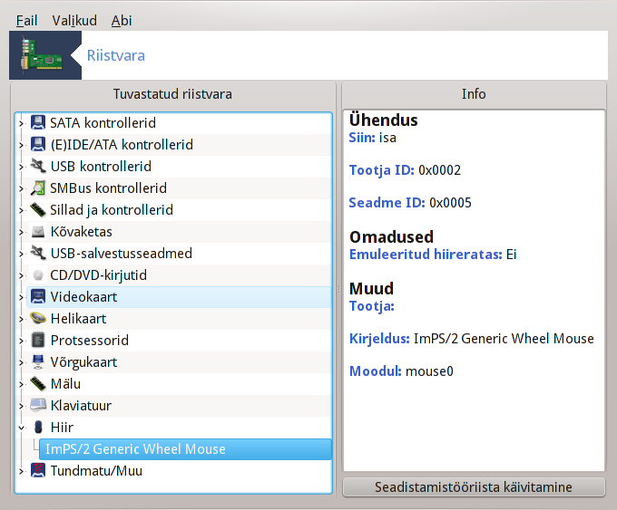Image resolution: width=617 pixels, height=510 pixels.
Task: Click the Klaviatuur keyboard icon
Action: pyautogui.click(x=38, y=405)
